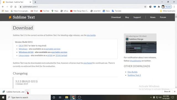Screen dimensions: 177x100
Task: Close the Download - Sublime Text tab
Action: (30, 2)
